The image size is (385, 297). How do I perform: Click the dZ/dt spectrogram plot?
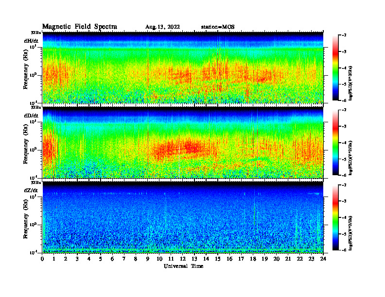coord(183,217)
